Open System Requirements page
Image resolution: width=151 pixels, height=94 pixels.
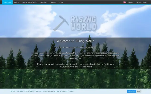coord(30,2)
